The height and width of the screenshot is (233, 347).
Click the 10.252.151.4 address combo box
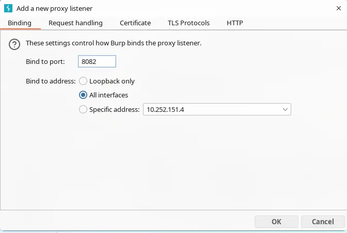(212, 109)
